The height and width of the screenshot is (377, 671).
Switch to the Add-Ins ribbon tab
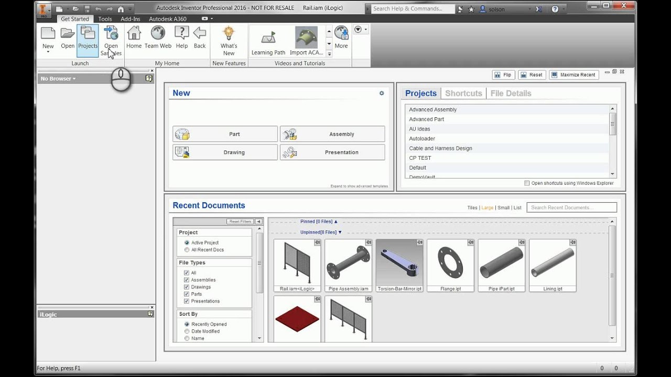pos(131,19)
